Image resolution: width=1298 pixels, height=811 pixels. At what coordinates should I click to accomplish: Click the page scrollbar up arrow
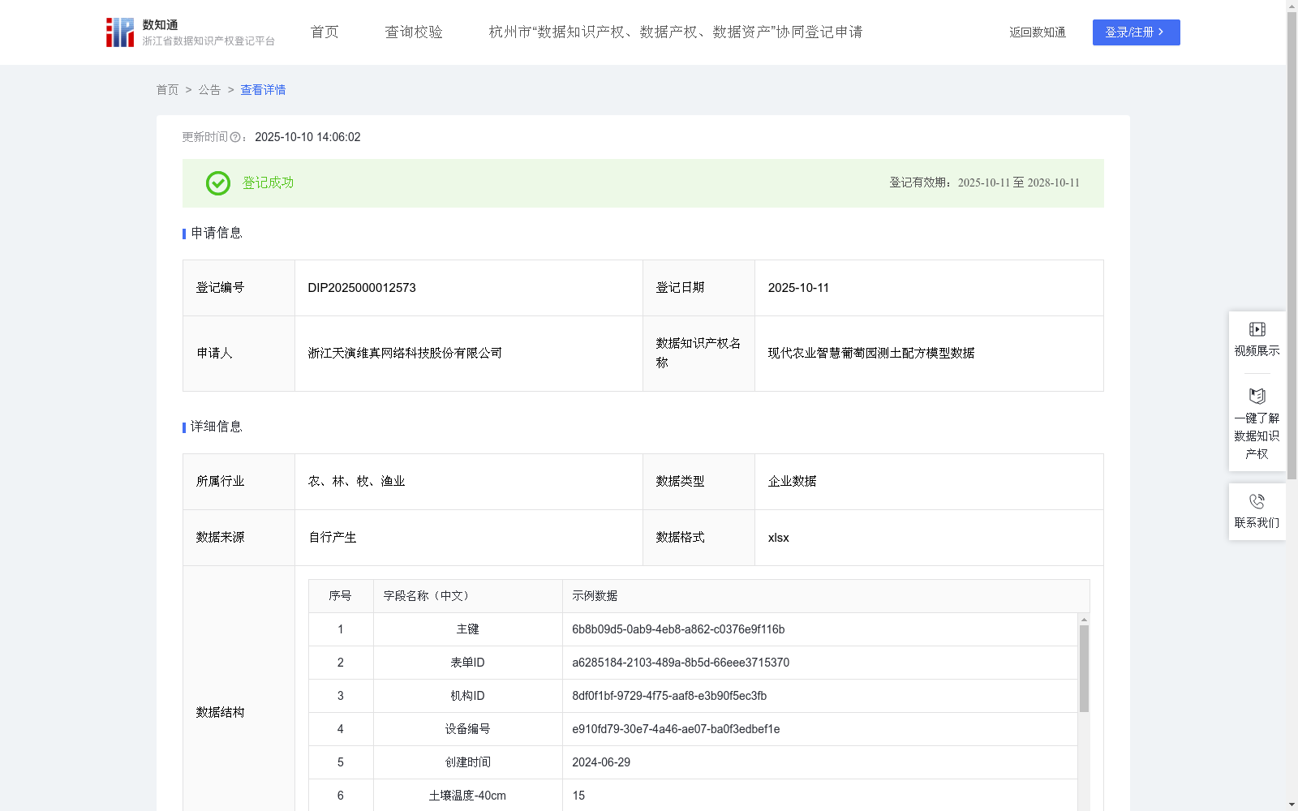[x=1292, y=6]
